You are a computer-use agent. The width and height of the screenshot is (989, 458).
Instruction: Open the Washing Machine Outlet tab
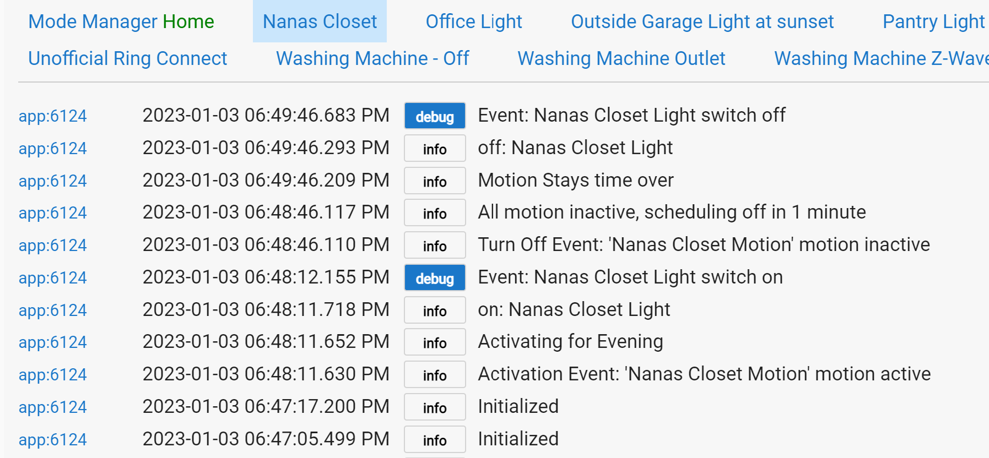[x=621, y=58]
